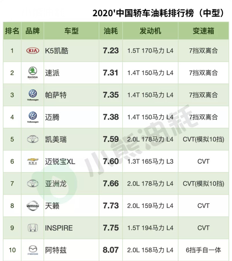Click the engine spec 1.3T 165马力 L3

coord(150,162)
